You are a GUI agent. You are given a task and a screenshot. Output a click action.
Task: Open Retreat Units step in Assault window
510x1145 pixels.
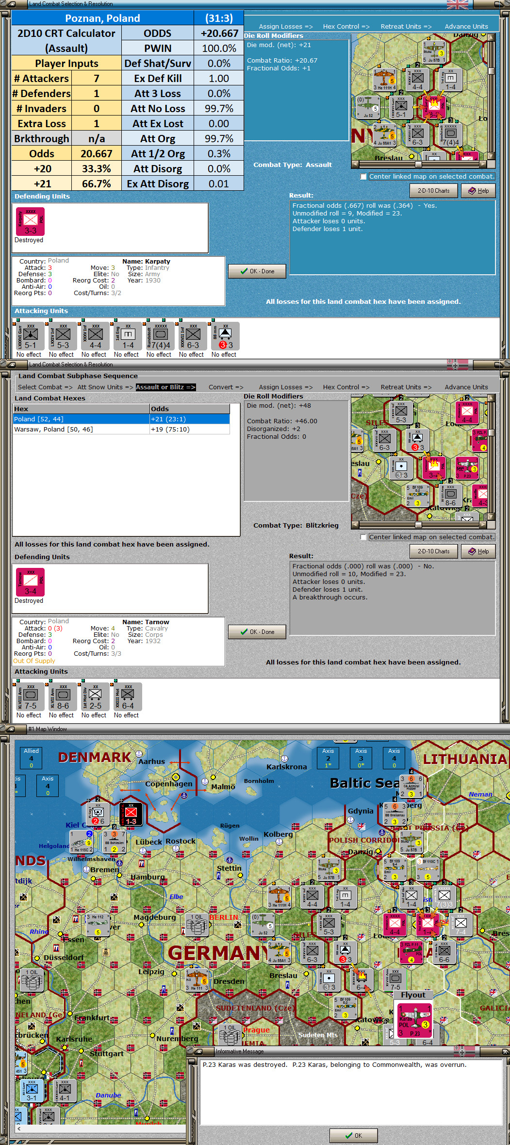click(x=406, y=26)
